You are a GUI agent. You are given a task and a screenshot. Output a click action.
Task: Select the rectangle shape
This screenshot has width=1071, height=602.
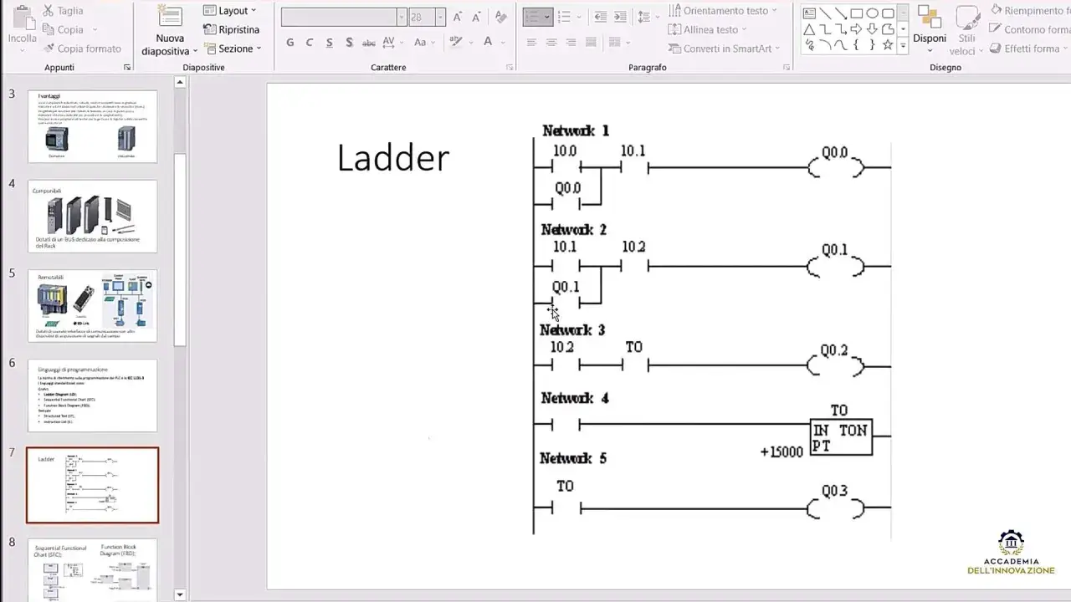pyautogui.click(x=857, y=13)
